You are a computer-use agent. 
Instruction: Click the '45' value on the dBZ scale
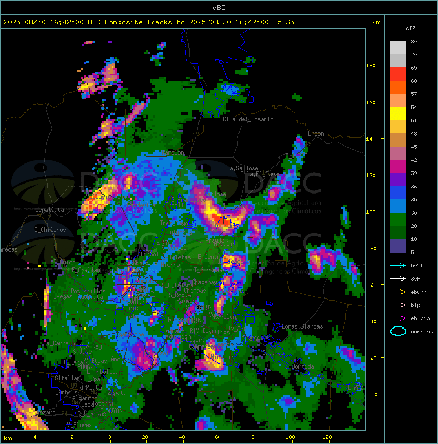coord(414,147)
